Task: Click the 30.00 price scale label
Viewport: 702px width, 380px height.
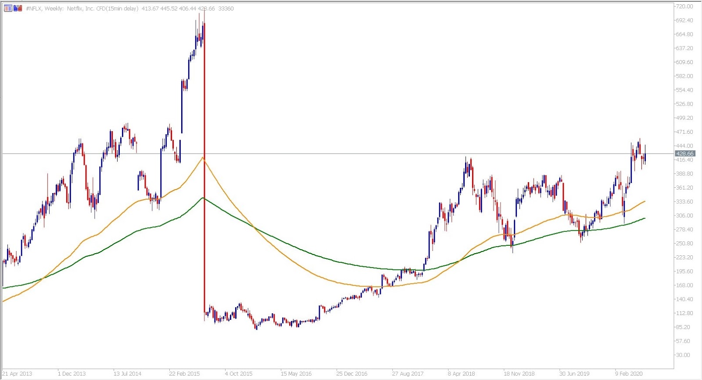Action: click(x=683, y=355)
